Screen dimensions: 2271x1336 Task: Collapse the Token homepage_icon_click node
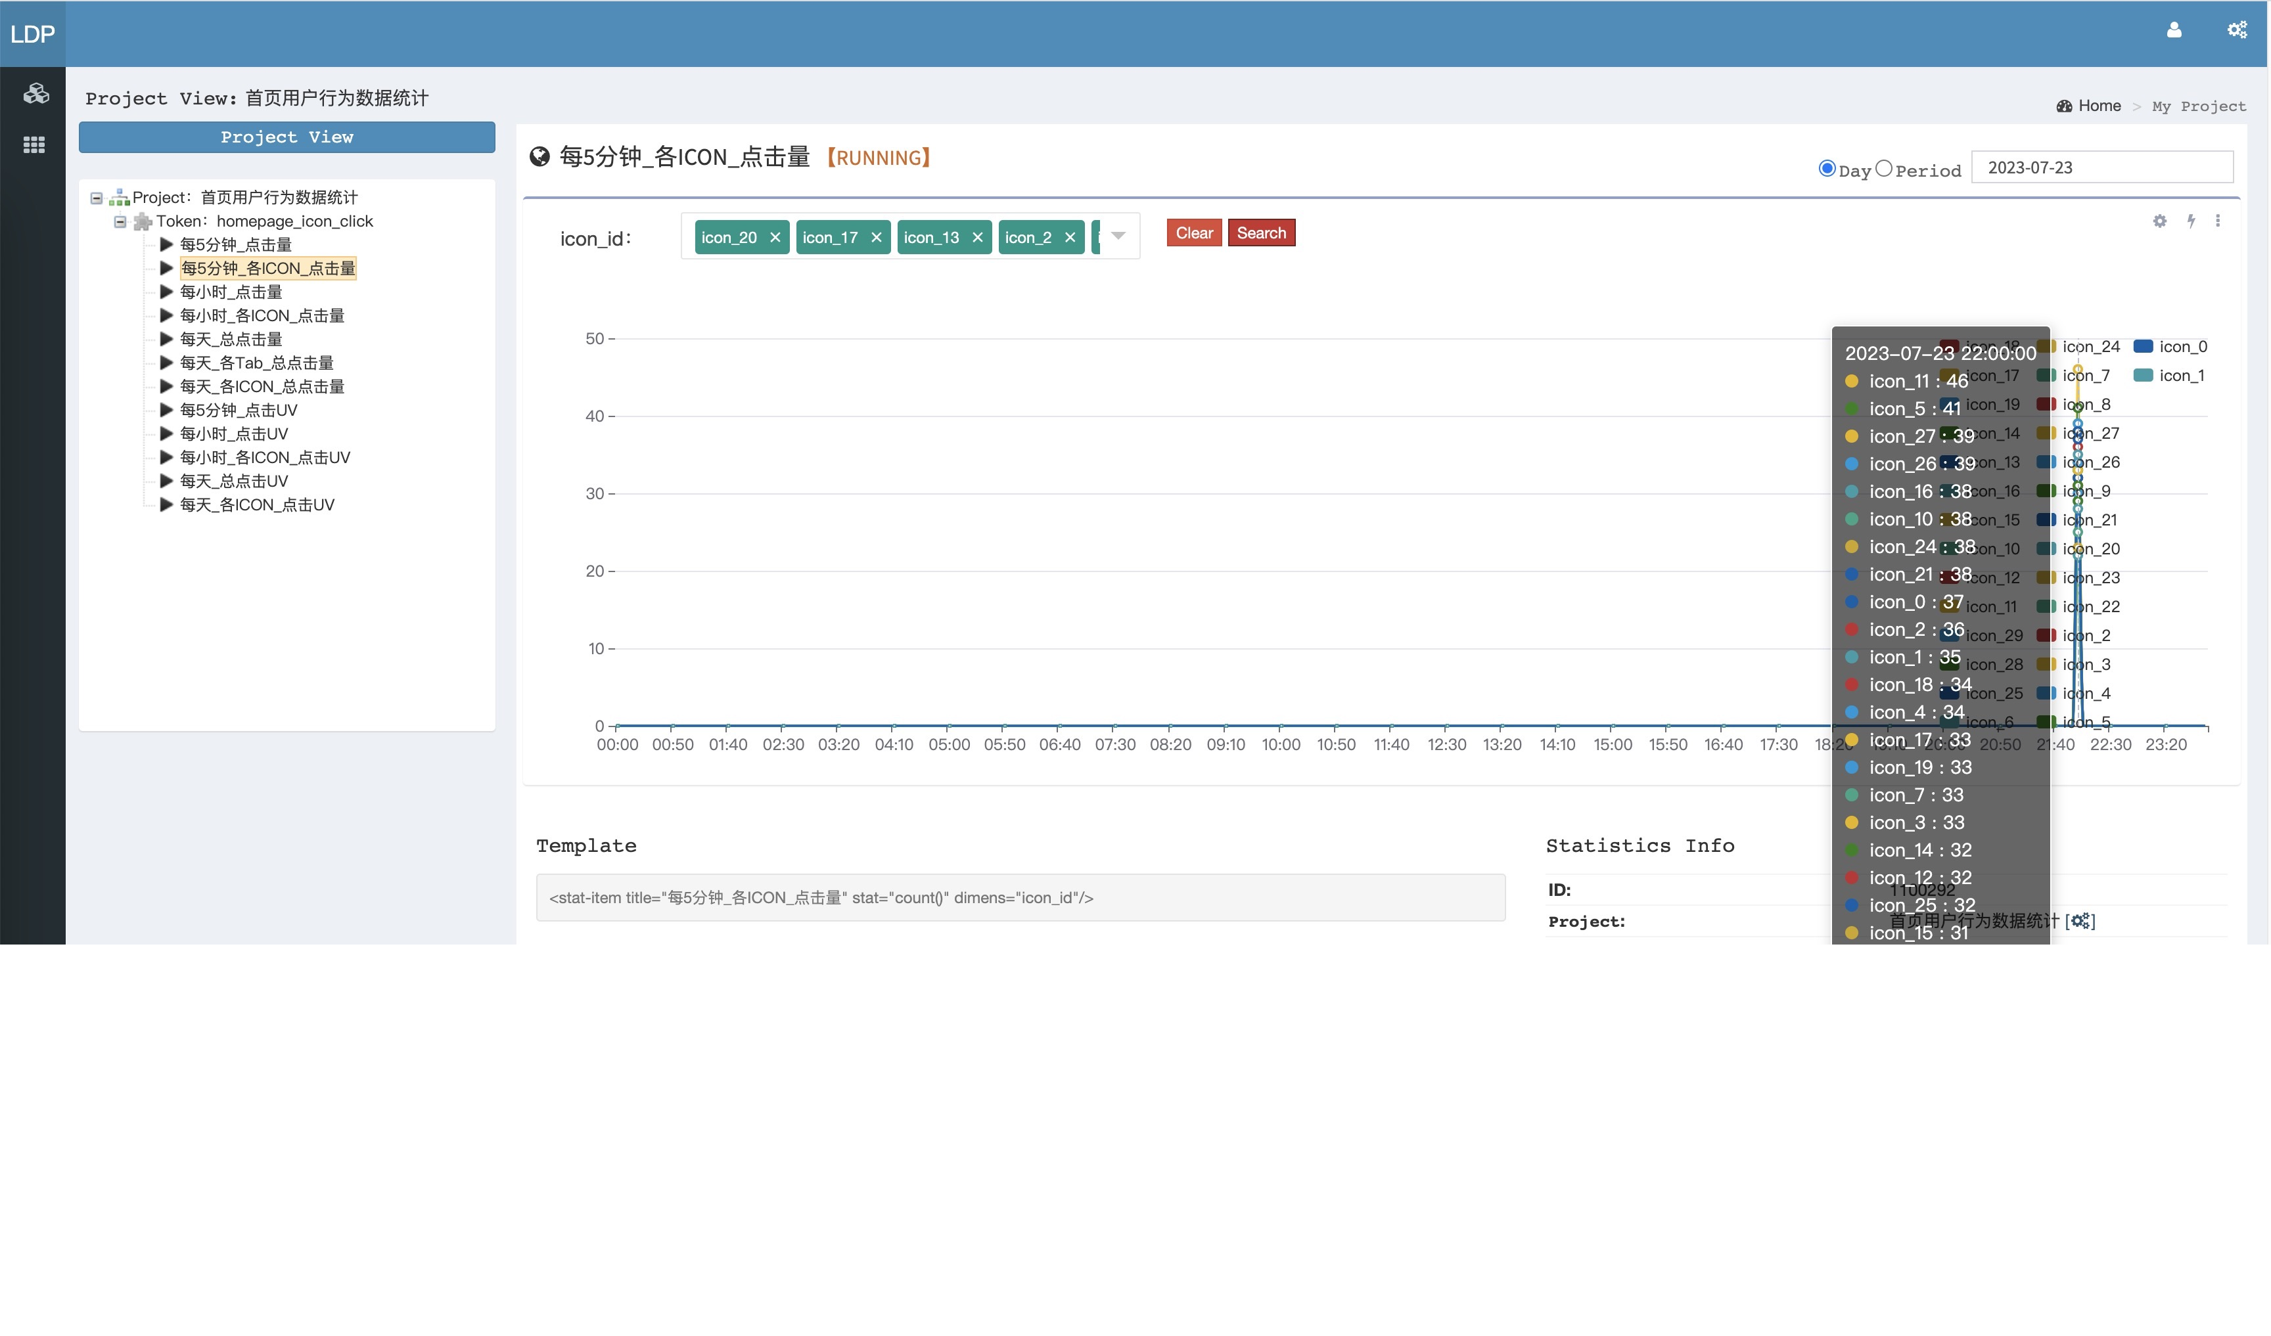[x=120, y=221]
